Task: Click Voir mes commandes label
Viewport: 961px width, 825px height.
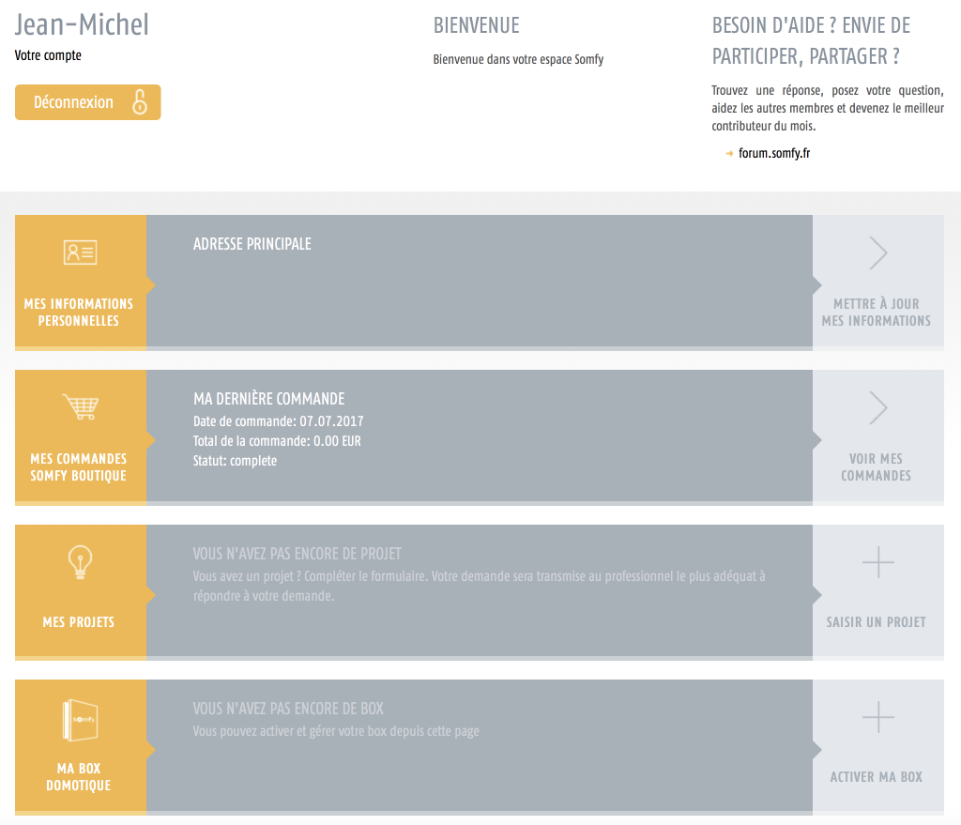Action: 876,467
